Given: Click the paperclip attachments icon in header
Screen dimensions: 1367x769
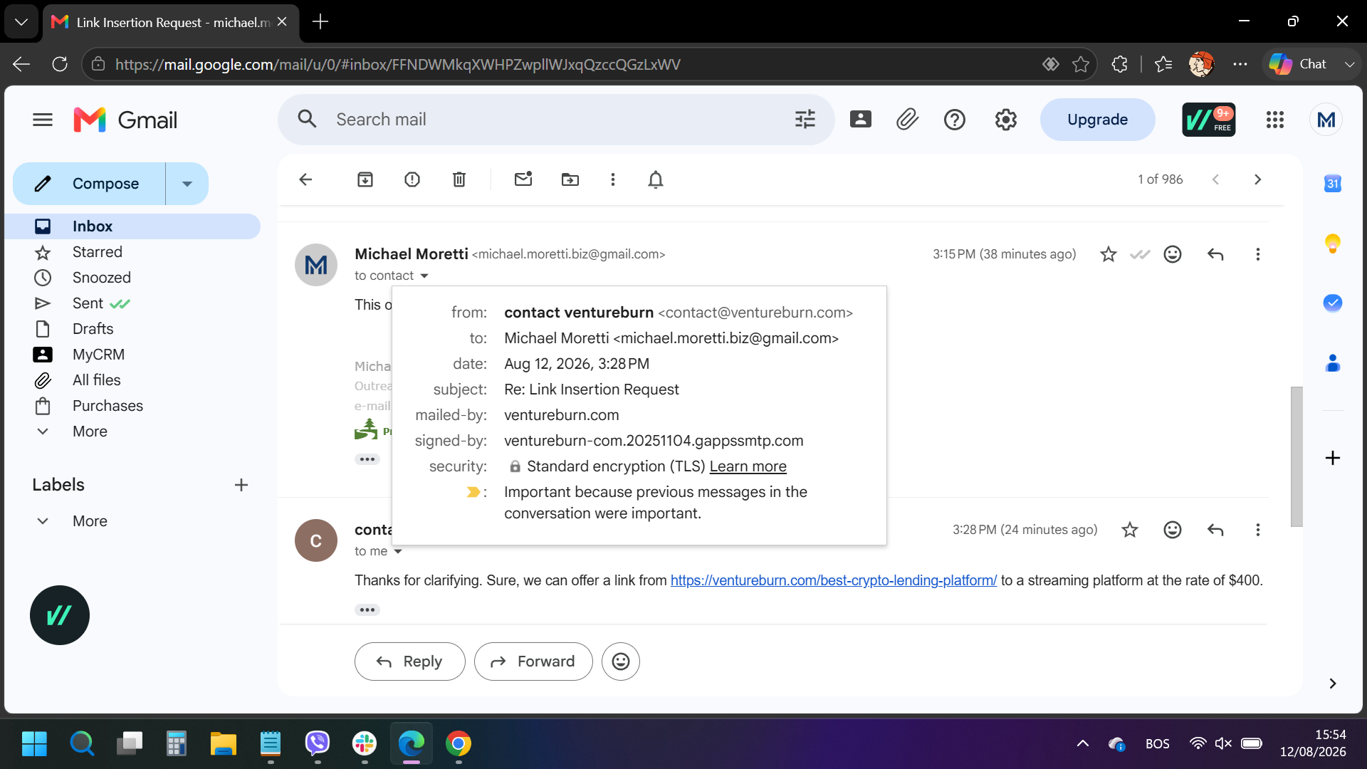Looking at the screenshot, I should 907,120.
